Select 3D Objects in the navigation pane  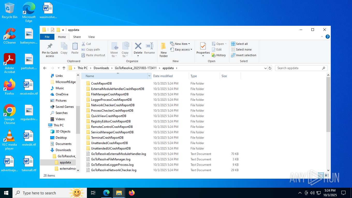[x=63, y=131]
